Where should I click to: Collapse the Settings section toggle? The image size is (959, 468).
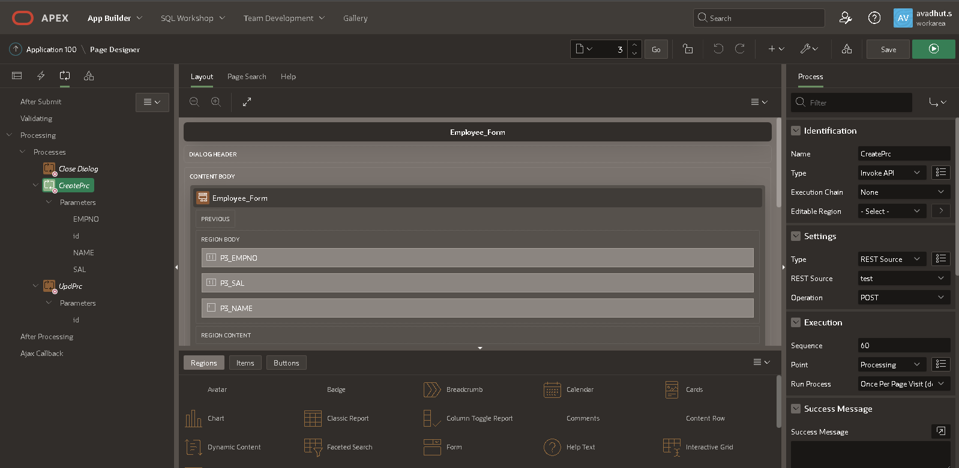click(796, 236)
